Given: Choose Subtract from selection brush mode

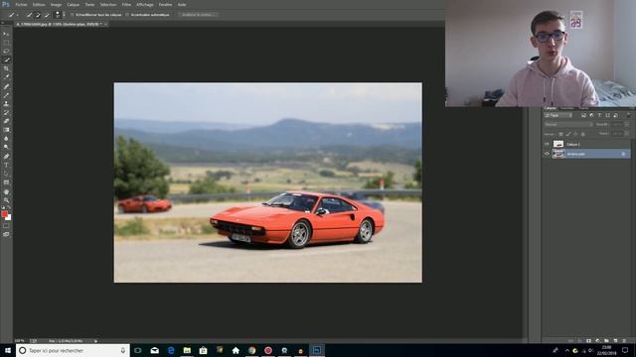Looking at the screenshot, I should point(47,15).
